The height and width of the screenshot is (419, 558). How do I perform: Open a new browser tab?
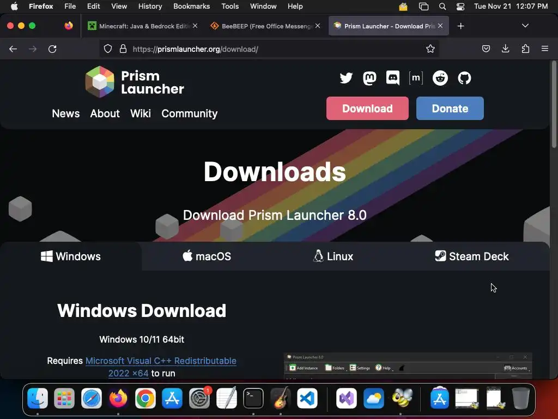point(460,26)
